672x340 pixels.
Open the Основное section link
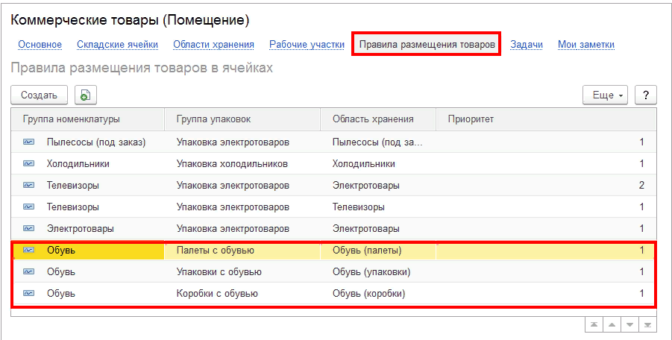coord(40,45)
